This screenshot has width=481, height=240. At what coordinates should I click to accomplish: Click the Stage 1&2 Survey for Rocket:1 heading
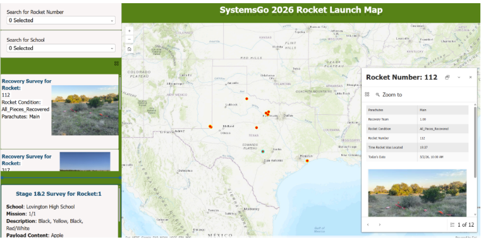tap(59, 194)
